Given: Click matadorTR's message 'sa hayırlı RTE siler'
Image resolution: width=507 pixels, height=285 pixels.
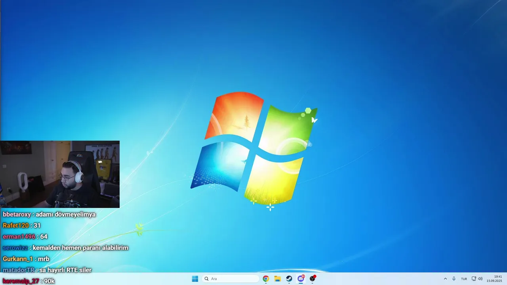Looking at the screenshot, I should point(65,270).
